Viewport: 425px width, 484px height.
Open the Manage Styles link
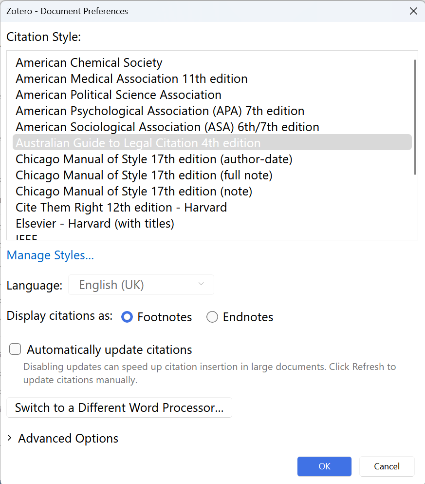click(x=50, y=255)
